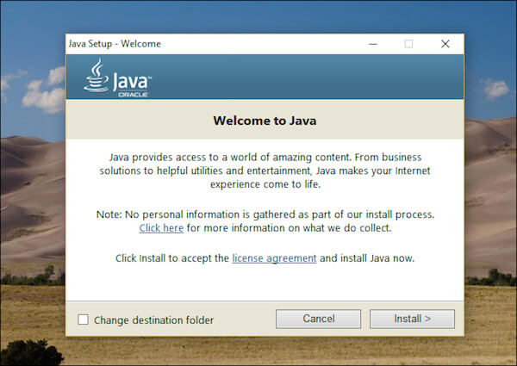Click the empty blue banner area

pyautogui.click(x=307, y=77)
